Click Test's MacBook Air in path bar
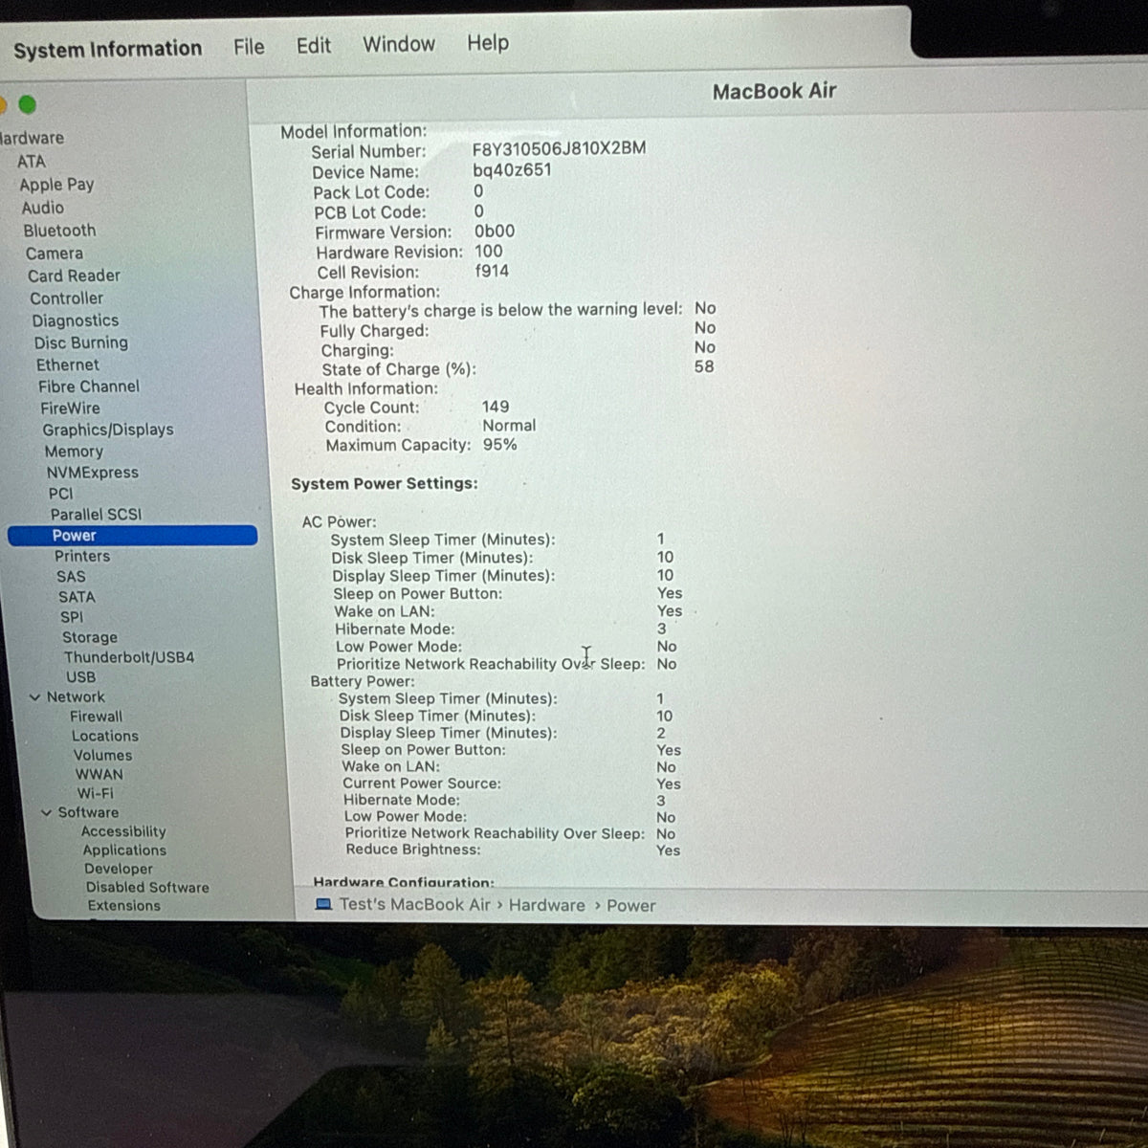Viewport: 1148px width, 1148px height. point(414,905)
